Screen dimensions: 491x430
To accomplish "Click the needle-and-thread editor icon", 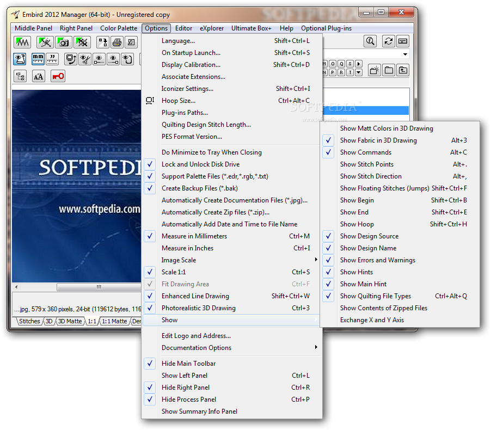I will point(45,42).
